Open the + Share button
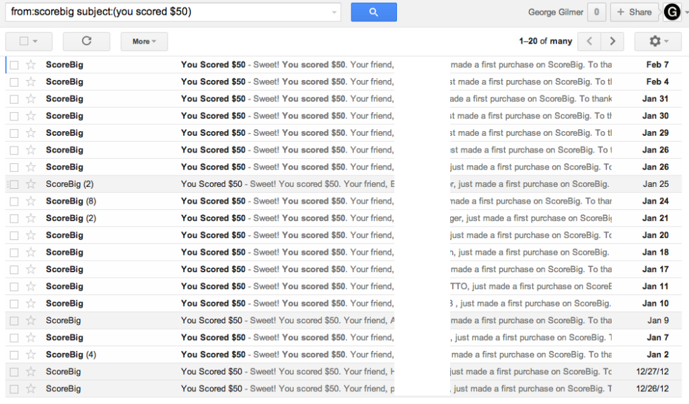 pos(634,12)
